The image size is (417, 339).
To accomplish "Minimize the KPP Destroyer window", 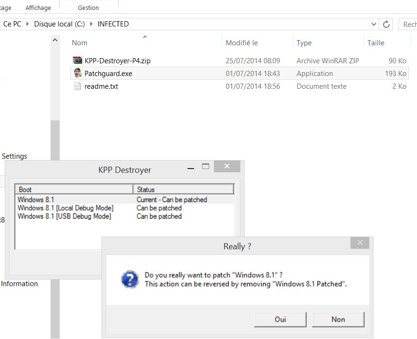I will tap(191, 168).
